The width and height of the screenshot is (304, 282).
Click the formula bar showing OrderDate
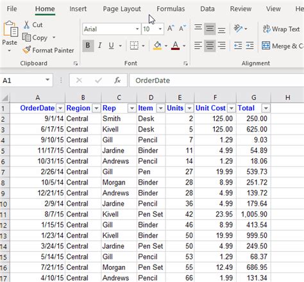tap(217, 80)
